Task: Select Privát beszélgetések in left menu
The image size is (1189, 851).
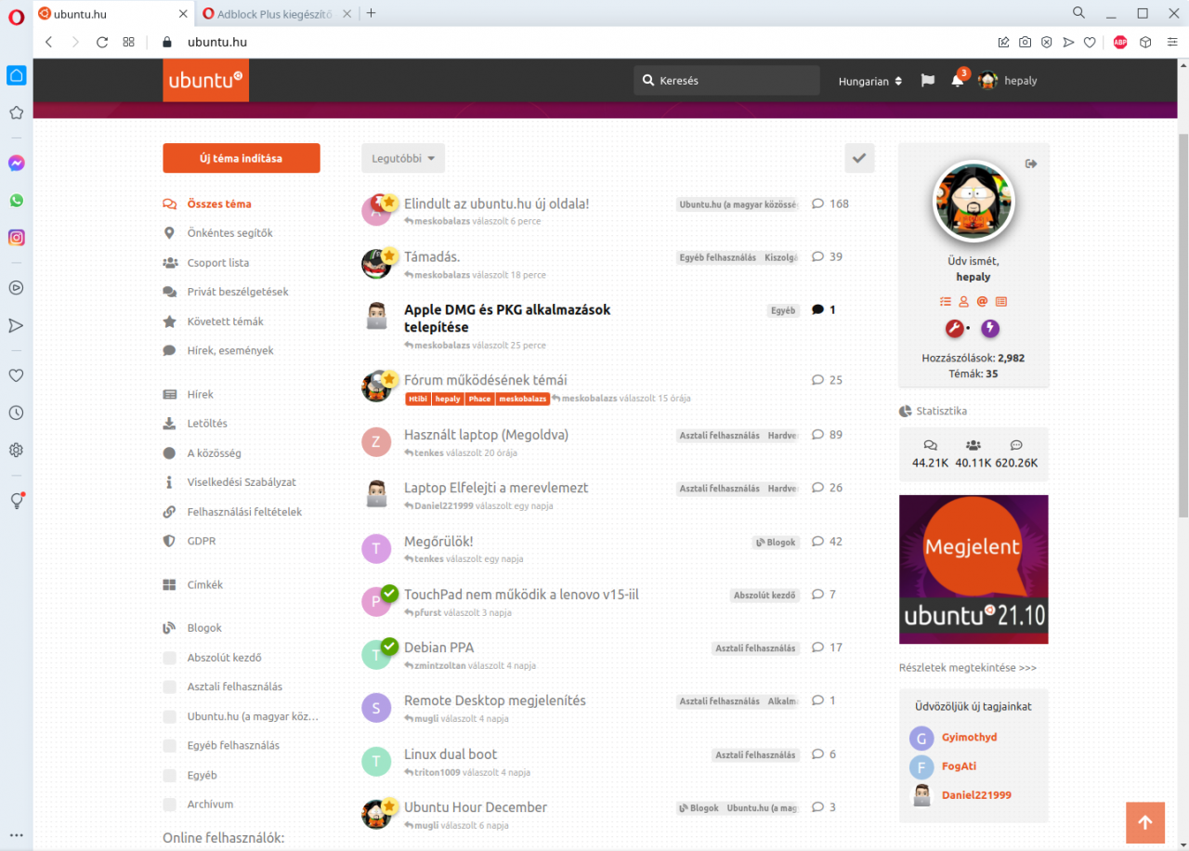Action: (x=237, y=292)
